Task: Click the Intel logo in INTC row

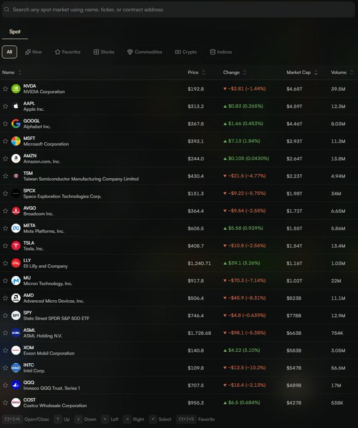Action: point(16,368)
